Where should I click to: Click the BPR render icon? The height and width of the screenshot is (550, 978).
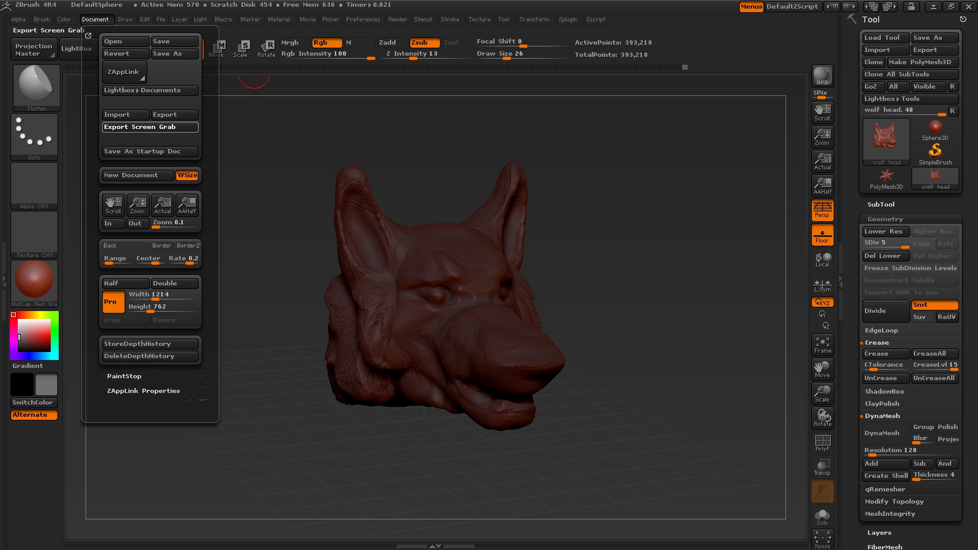click(822, 75)
